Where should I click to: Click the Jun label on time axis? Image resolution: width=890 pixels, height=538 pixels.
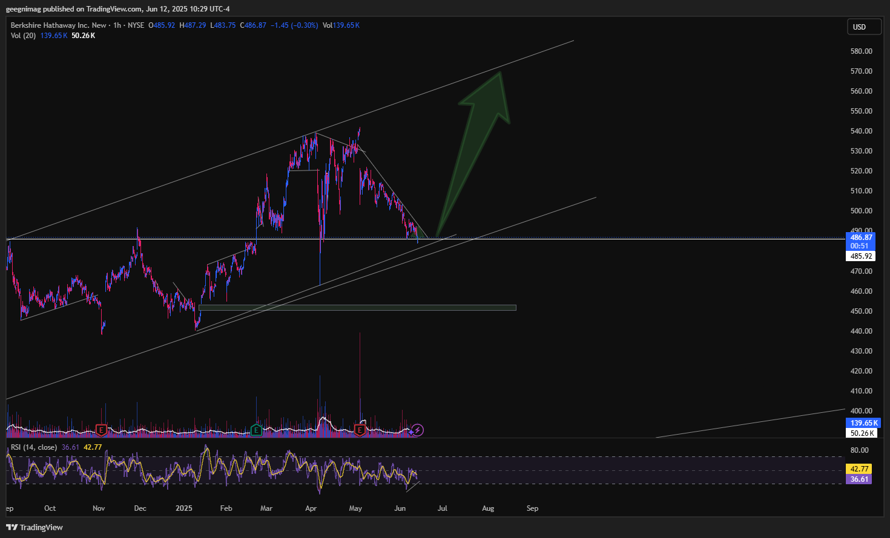(x=400, y=508)
